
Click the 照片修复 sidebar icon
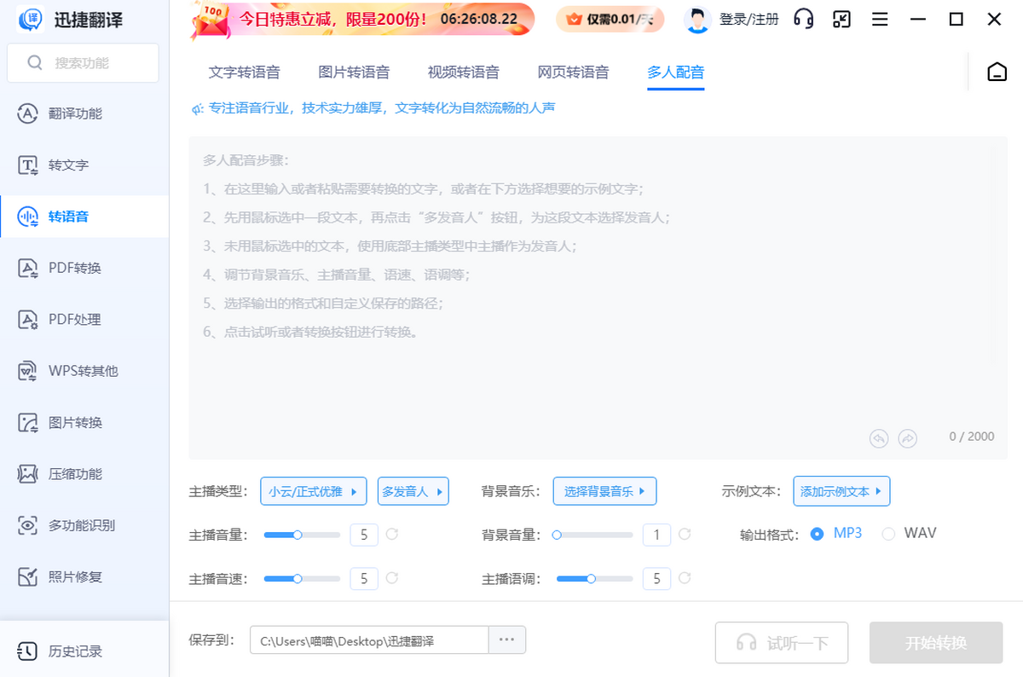point(28,577)
